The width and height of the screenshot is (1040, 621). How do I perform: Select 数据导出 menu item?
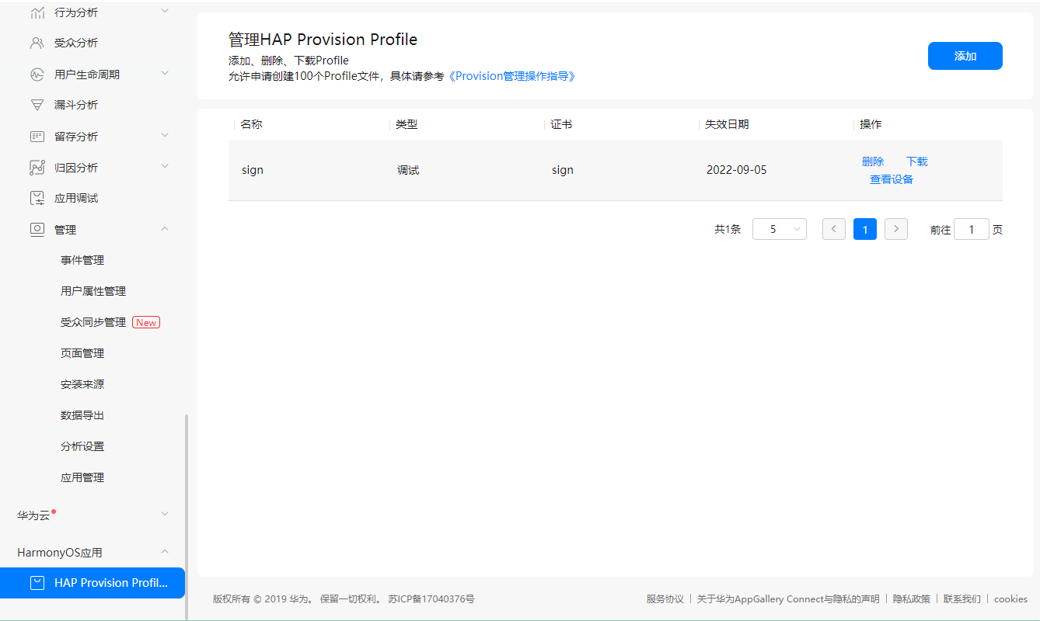point(82,416)
